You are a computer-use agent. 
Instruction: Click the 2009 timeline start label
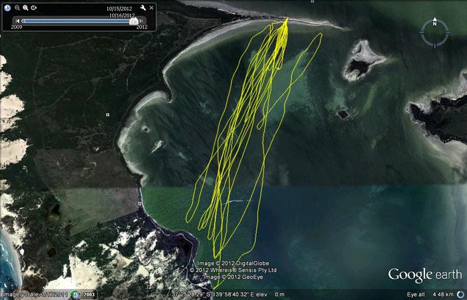17,27
